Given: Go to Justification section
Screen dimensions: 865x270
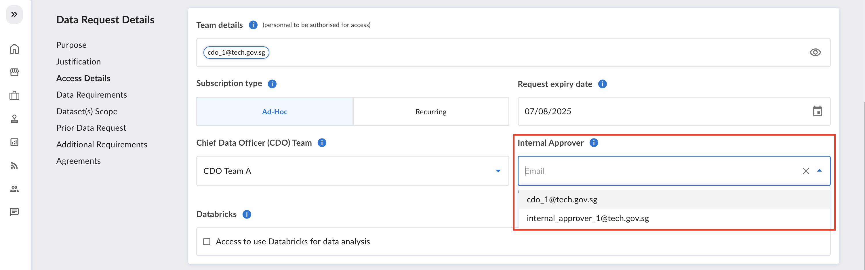Looking at the screenshot, I should (x=78, y=62).
